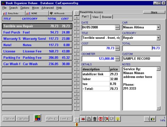Open the Advanced menu
The image size is (167, 127).
(x=48, y=8)
